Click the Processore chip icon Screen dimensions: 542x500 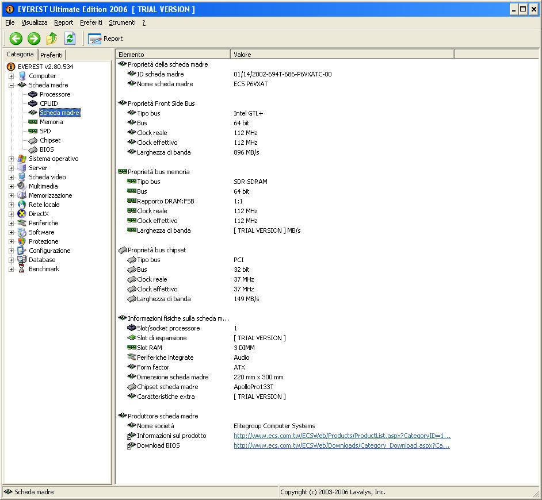(33, 94)
